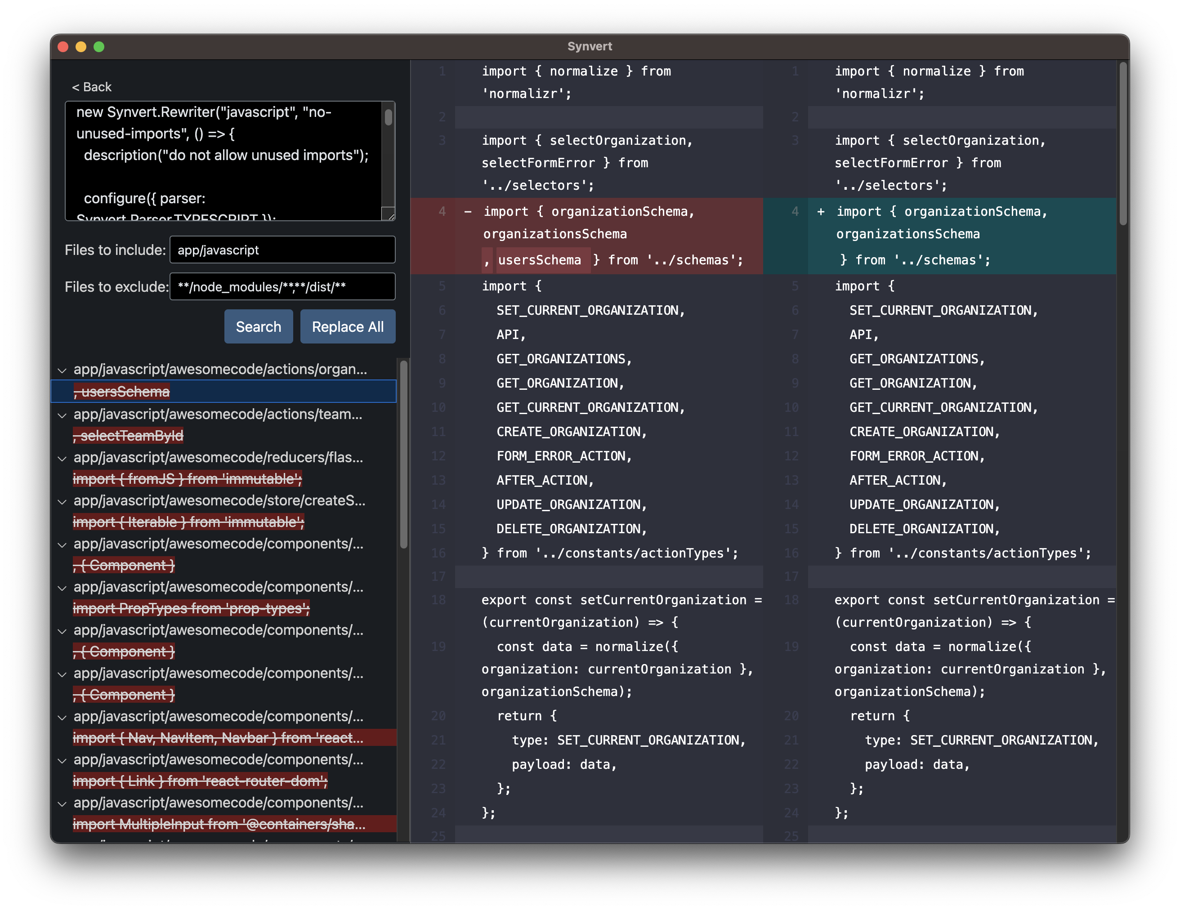Collapse the reducers/flas... file results group

tap(62, 457)
